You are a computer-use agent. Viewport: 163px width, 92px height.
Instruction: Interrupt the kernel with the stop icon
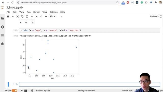[x=37, y=16]
